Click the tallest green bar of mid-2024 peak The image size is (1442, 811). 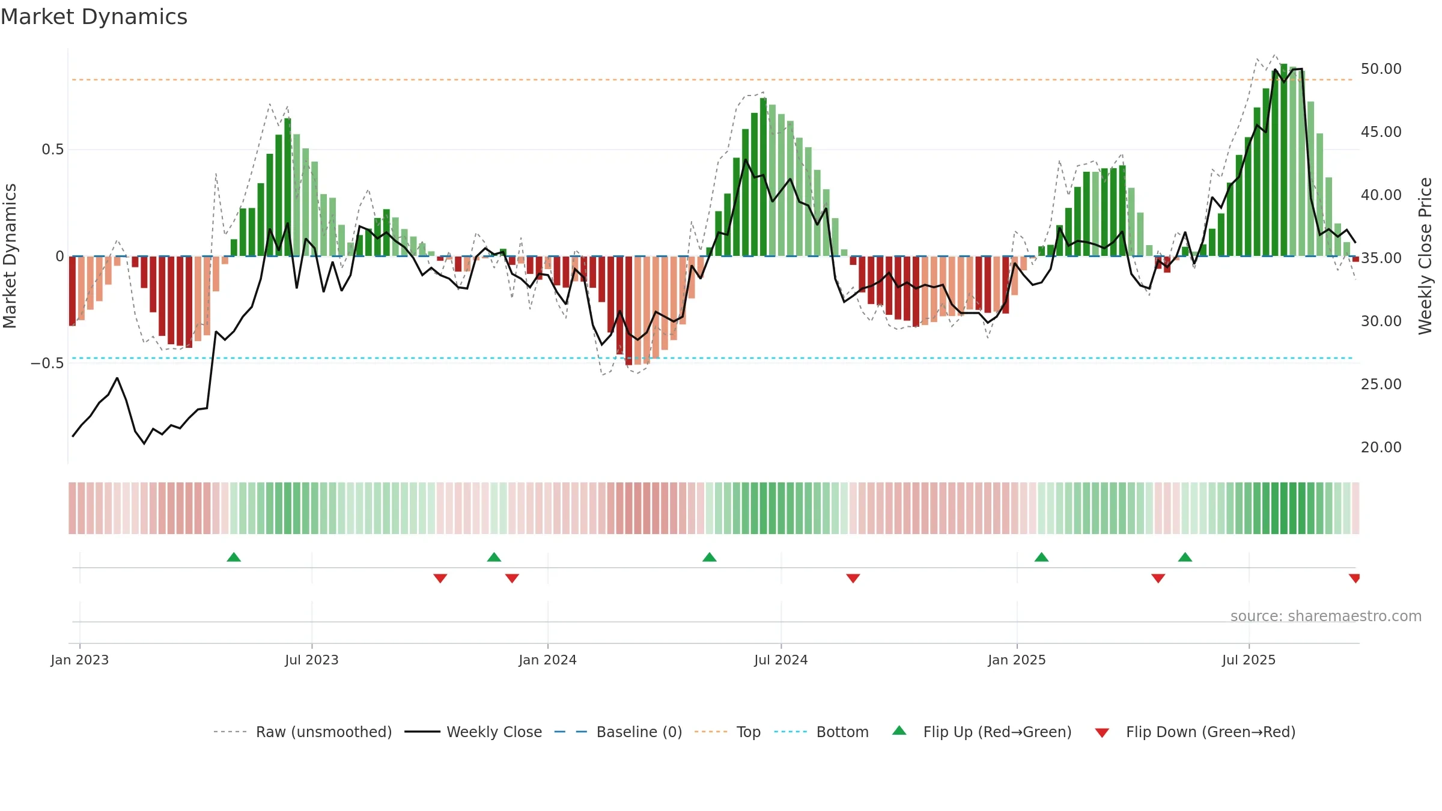(763, 177)
